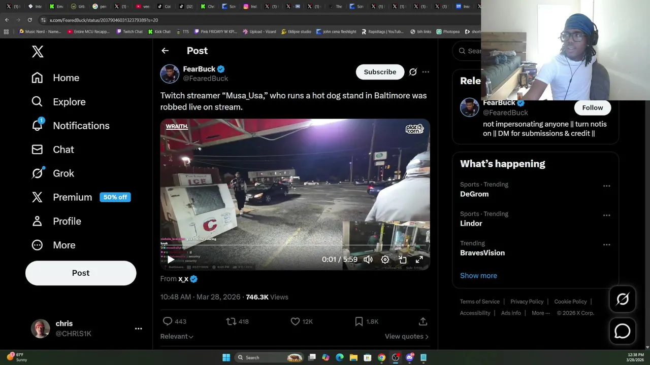Click the DeGrom trending topic
Screen dimensions: 650x365
[x=474, y=194]
